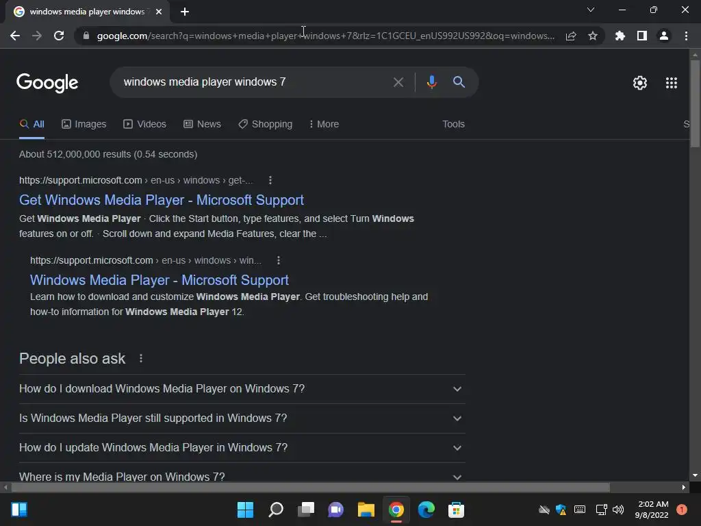Open taskbar Search
The height and width of the screenshot is (526, 701).
coord(275,510)
